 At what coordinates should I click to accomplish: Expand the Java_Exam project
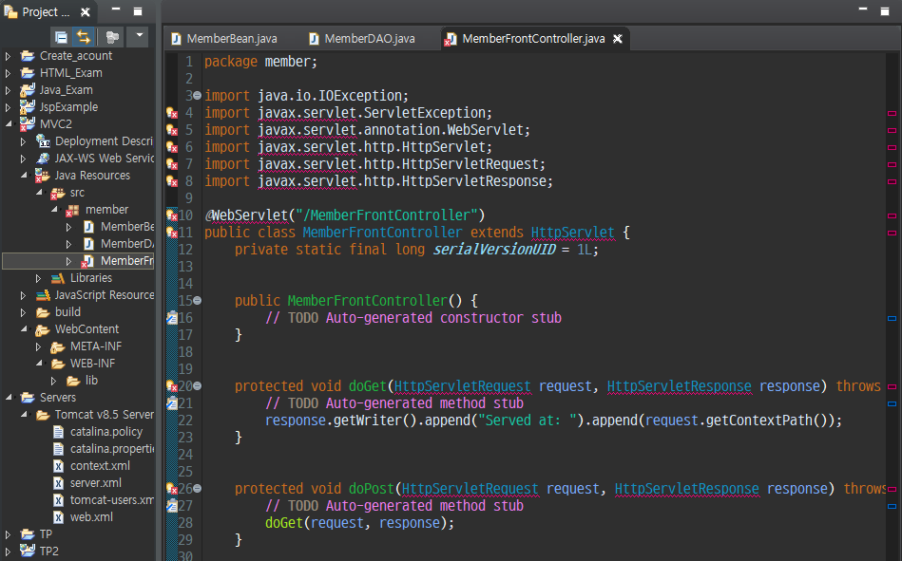[x=8, y=90]
